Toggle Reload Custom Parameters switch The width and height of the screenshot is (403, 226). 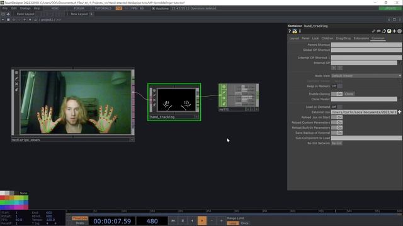[x=337, y=122]
